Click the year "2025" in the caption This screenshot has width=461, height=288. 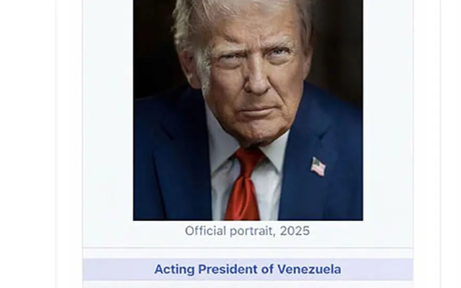point(295,231)
